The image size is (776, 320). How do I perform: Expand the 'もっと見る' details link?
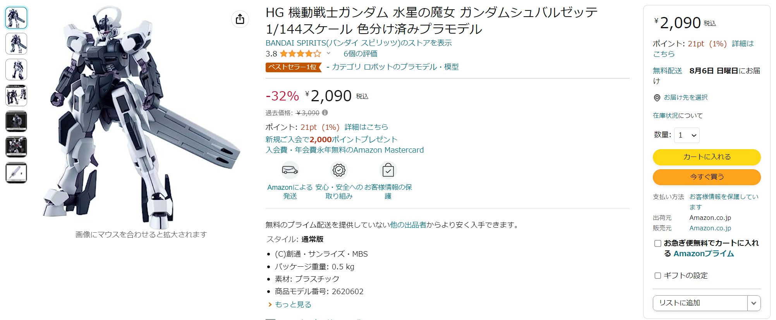293,305
